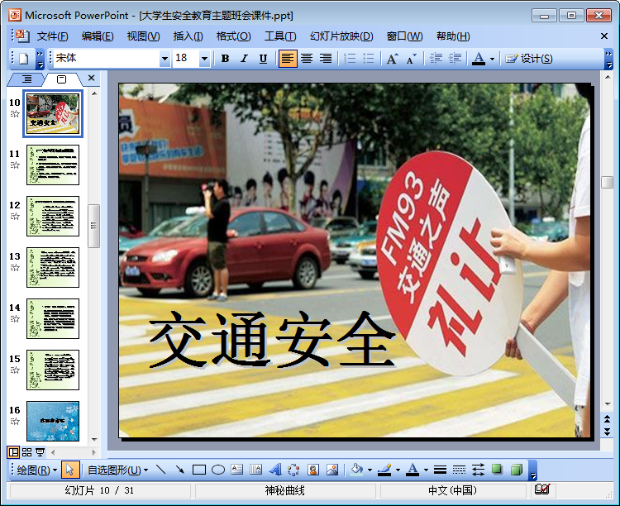Select the Arrow drawing tool
Image resolution: width=620 pixels, height=506 pixels.
pos(180,470)
